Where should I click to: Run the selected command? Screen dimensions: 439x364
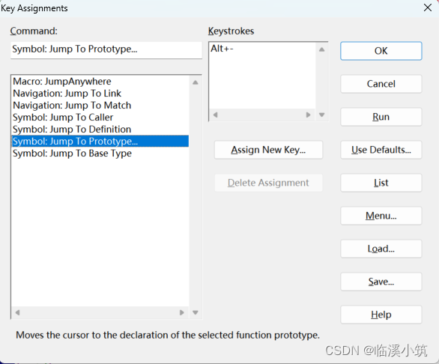381,117
